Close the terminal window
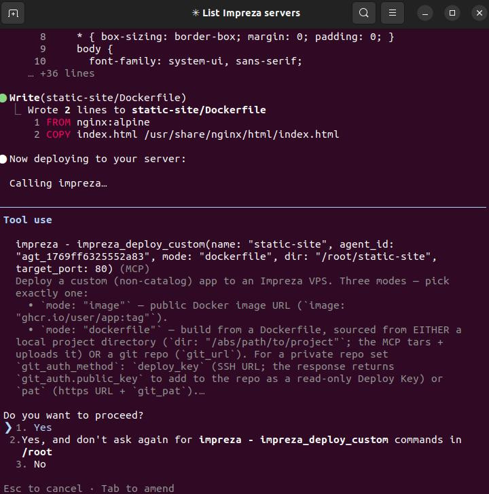 [479, 14]
